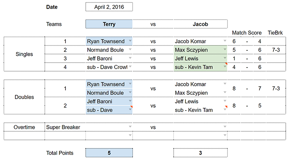The height and width of the screenshot is (159, 289).
Task: Open doubles 2 Jeff Baroni dropdown arrow
Action: (130, 101)
